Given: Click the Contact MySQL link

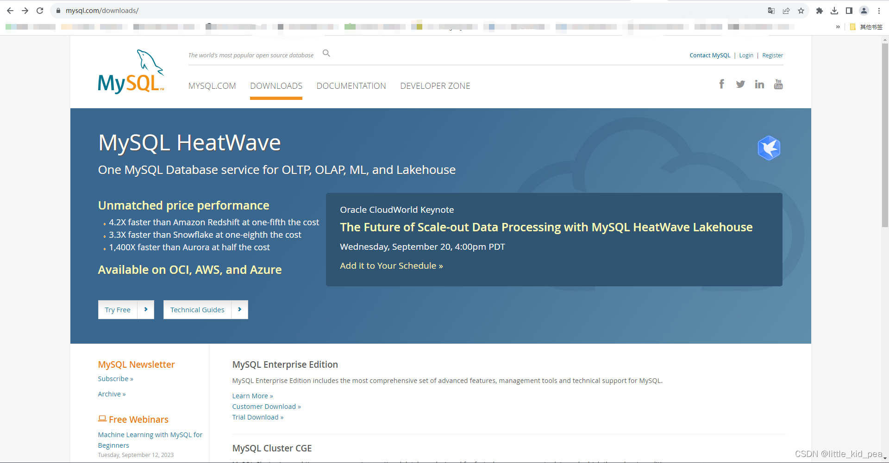Looking at the screenshot, I should click(710, 56).
